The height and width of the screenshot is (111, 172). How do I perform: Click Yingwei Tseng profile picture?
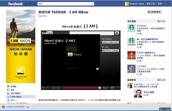[127, 4]
